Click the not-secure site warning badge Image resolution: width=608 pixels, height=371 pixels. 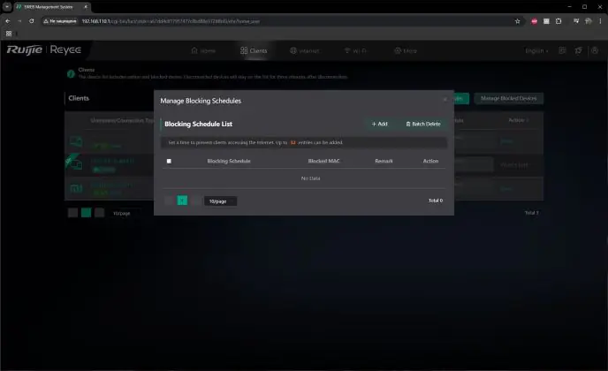[x=60, y=21]
